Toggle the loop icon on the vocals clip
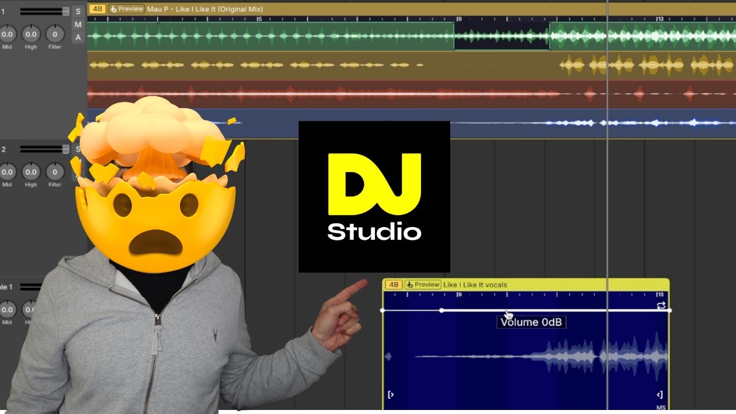Screen dimensions: 736x414 661,305
